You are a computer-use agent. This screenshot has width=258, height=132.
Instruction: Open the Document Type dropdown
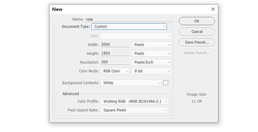(x=129, y=27)
